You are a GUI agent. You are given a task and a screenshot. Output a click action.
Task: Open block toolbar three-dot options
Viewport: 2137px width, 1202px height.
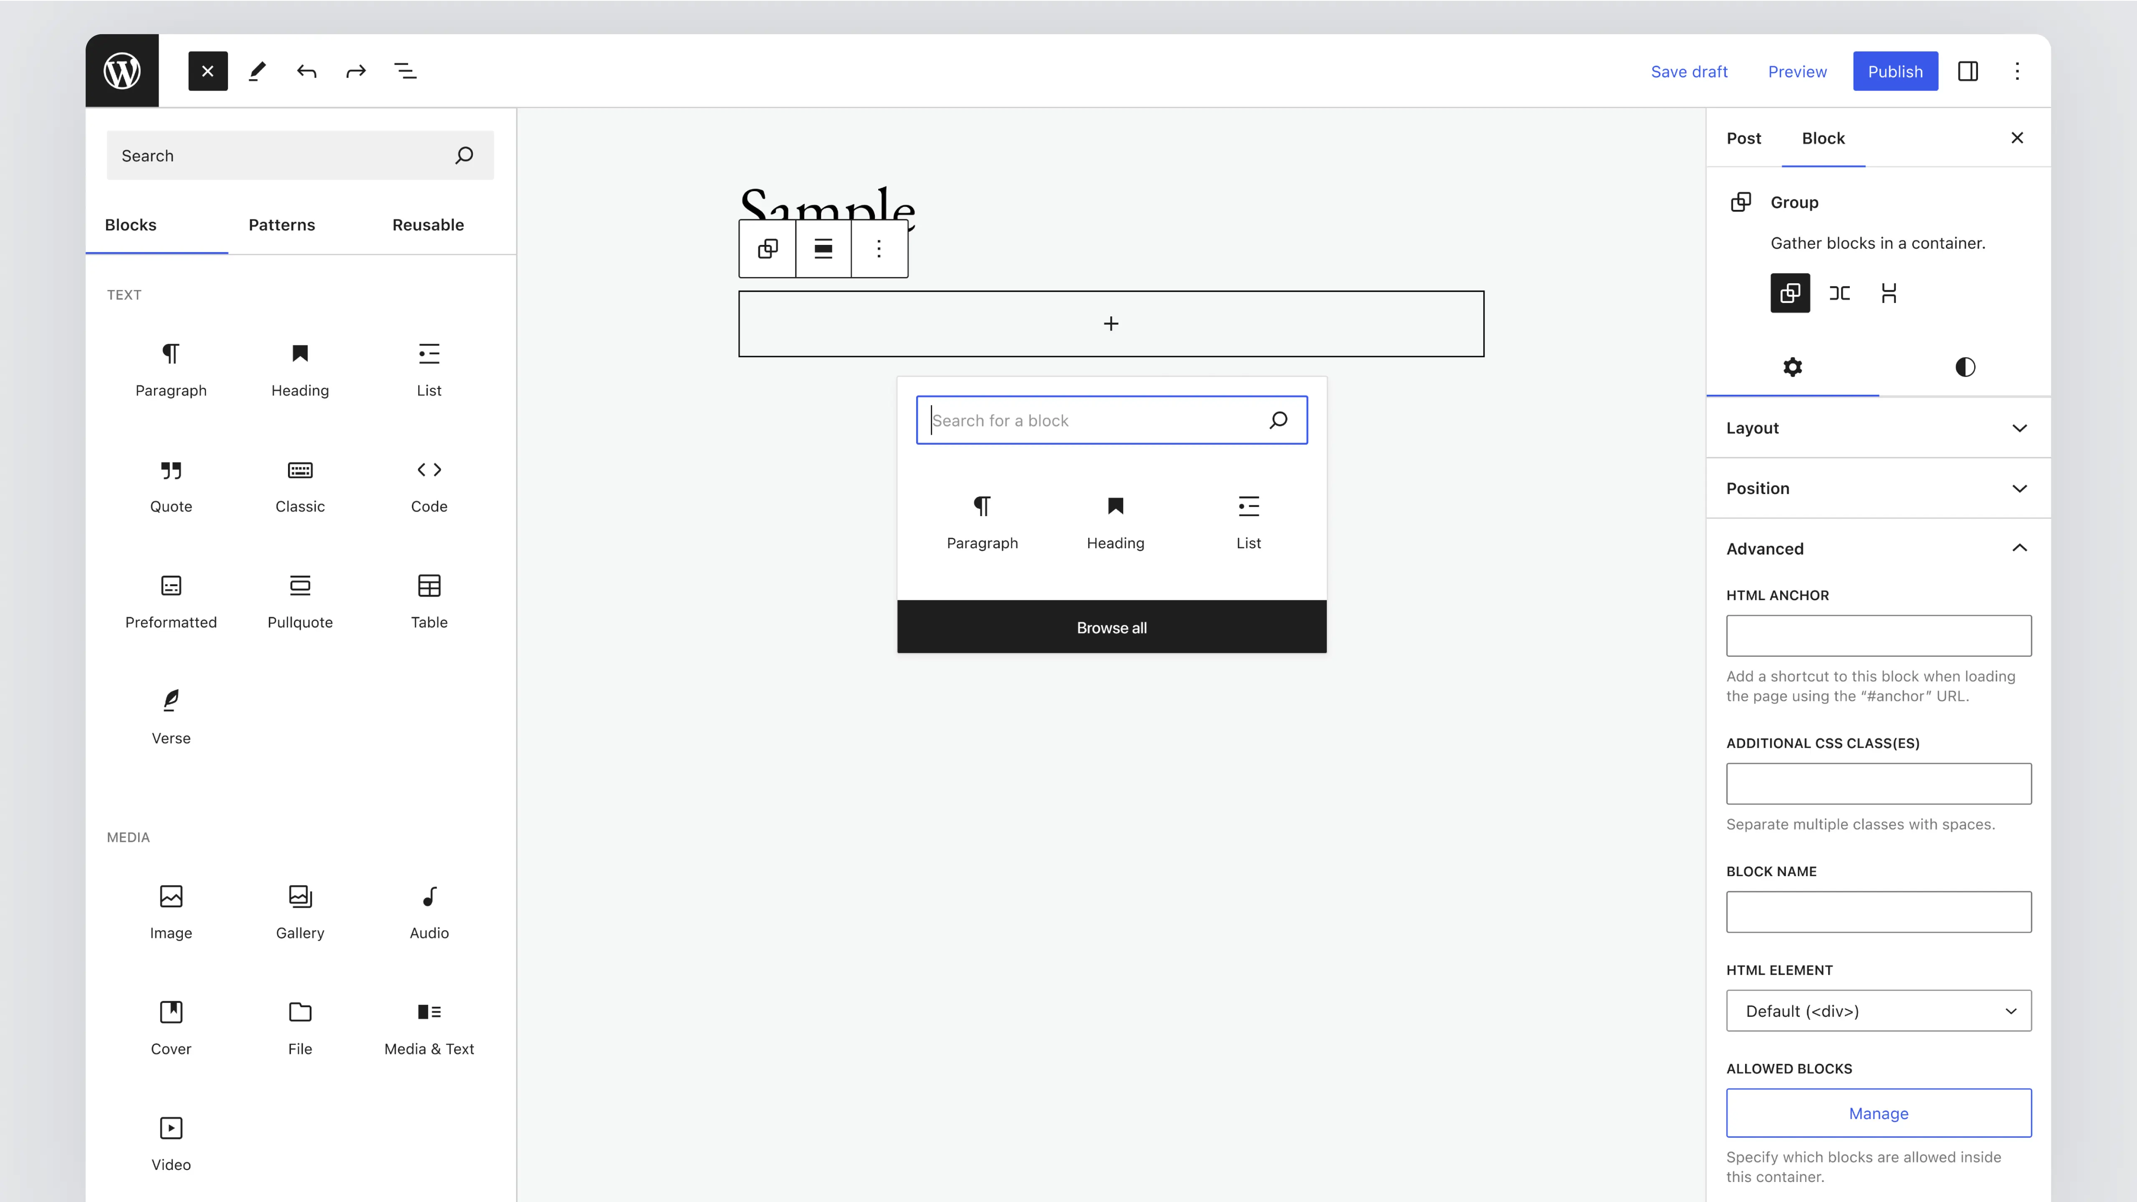tap(879, 248)
